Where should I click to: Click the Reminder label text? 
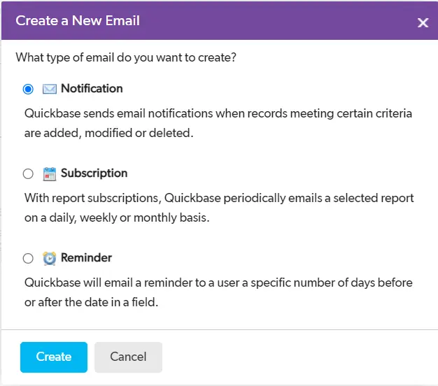tap(86, 257)
